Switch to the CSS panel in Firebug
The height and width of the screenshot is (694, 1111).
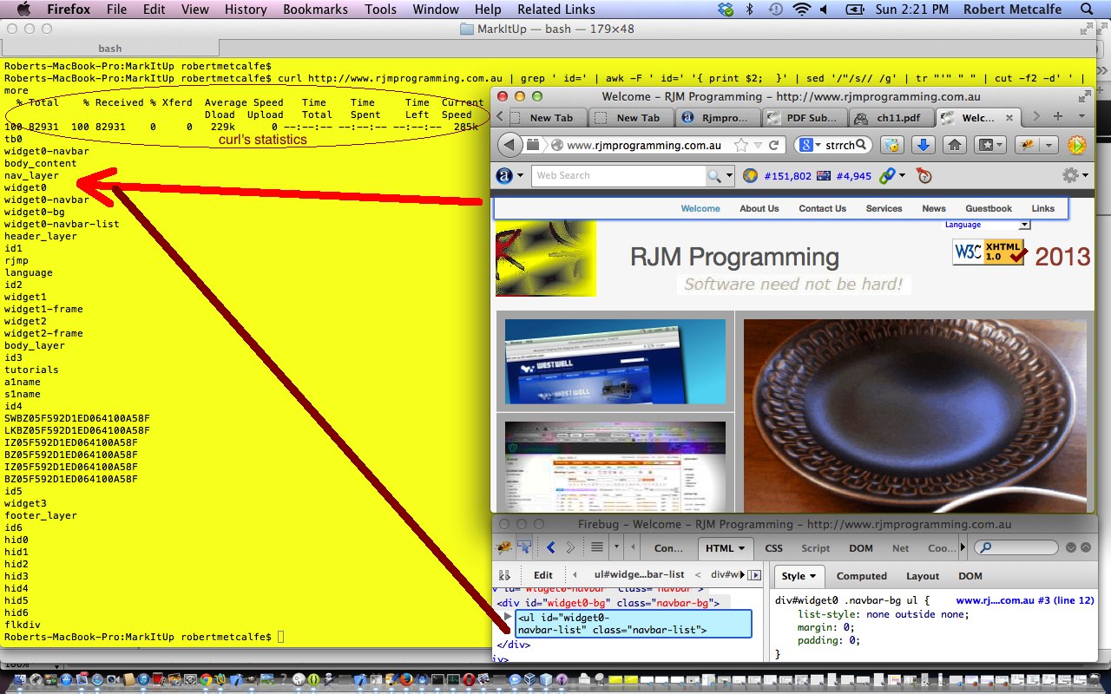(773, 548)
